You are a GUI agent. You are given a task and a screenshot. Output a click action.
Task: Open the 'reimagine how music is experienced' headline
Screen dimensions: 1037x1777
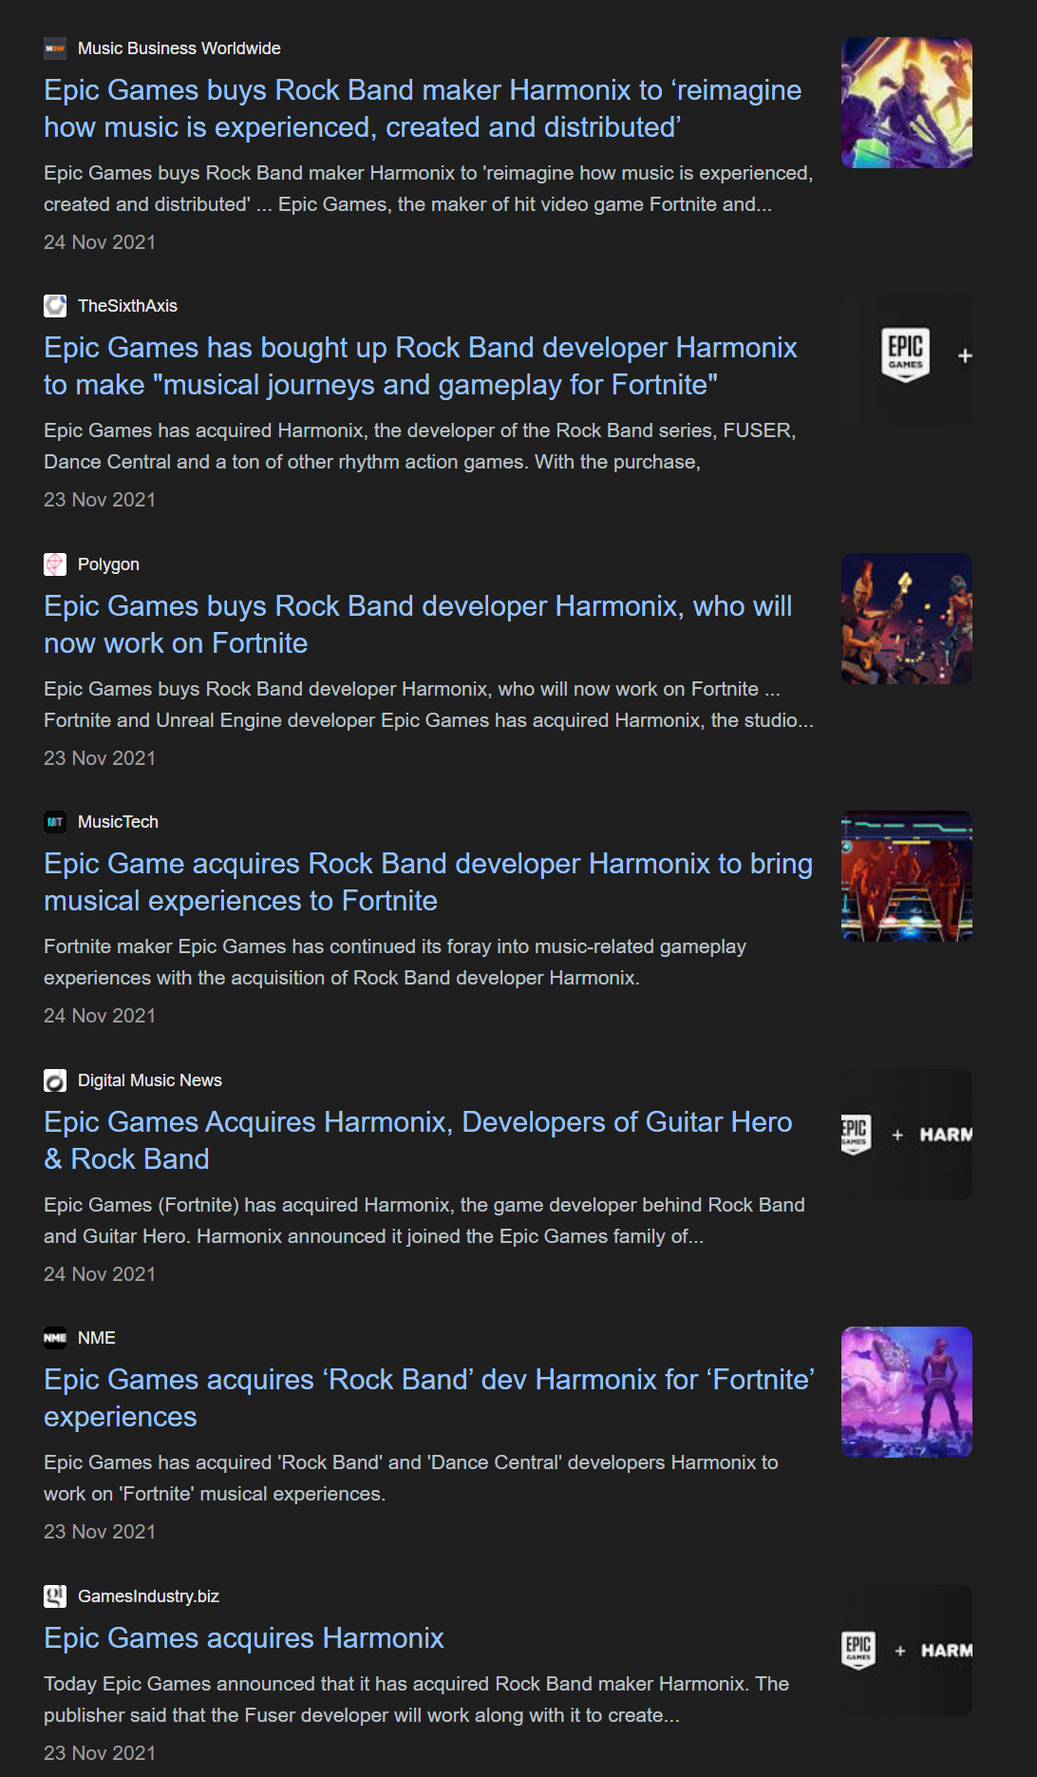(423, 108)
